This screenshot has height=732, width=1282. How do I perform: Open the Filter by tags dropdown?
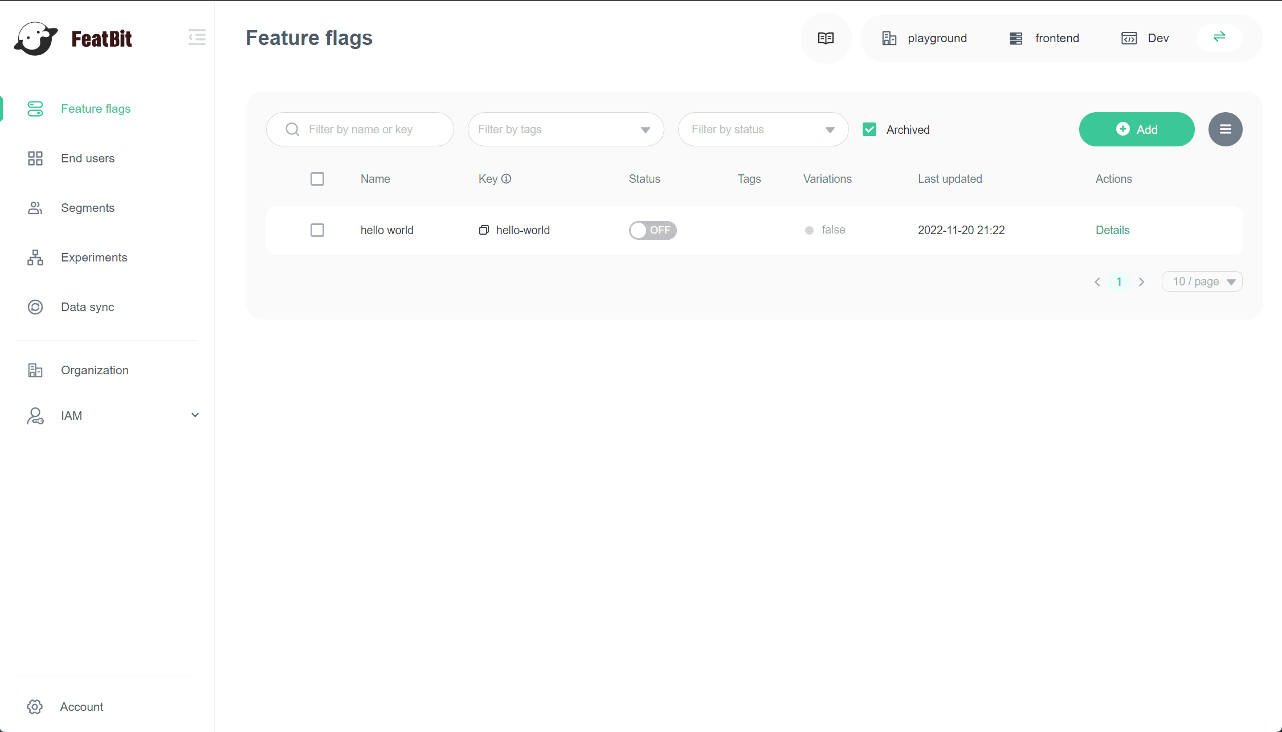pos(565,129)
